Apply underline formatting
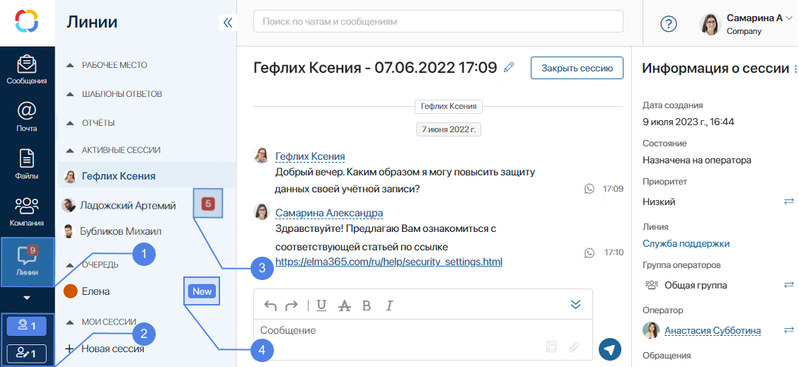This screenshot has width=799, height=367. (x=321, y=305)
